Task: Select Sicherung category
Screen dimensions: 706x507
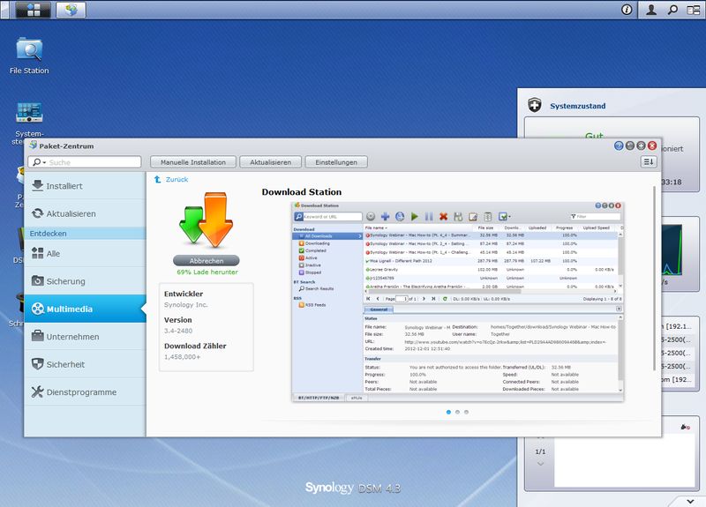Action: click(x=85, y=281)
